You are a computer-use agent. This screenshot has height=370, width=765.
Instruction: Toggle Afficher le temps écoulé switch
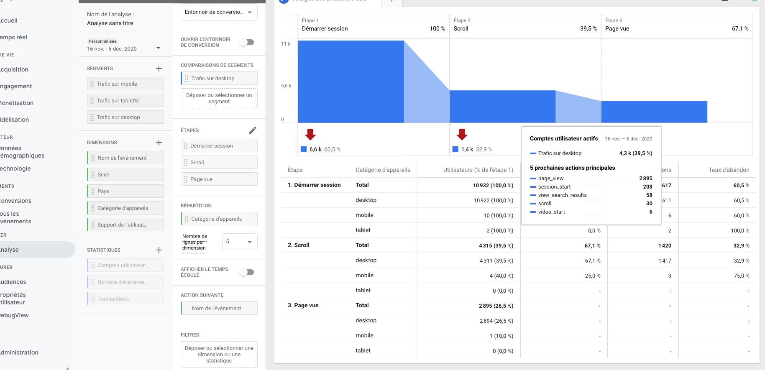point(247,272)
